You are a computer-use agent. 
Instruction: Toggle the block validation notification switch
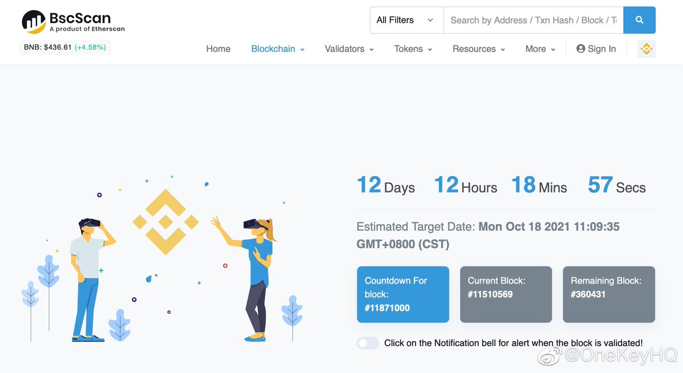click(x=368, y=343)
